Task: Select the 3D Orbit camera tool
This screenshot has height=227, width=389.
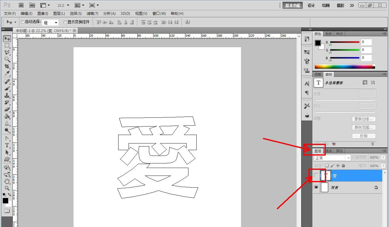Action: (x=7, y=174)
